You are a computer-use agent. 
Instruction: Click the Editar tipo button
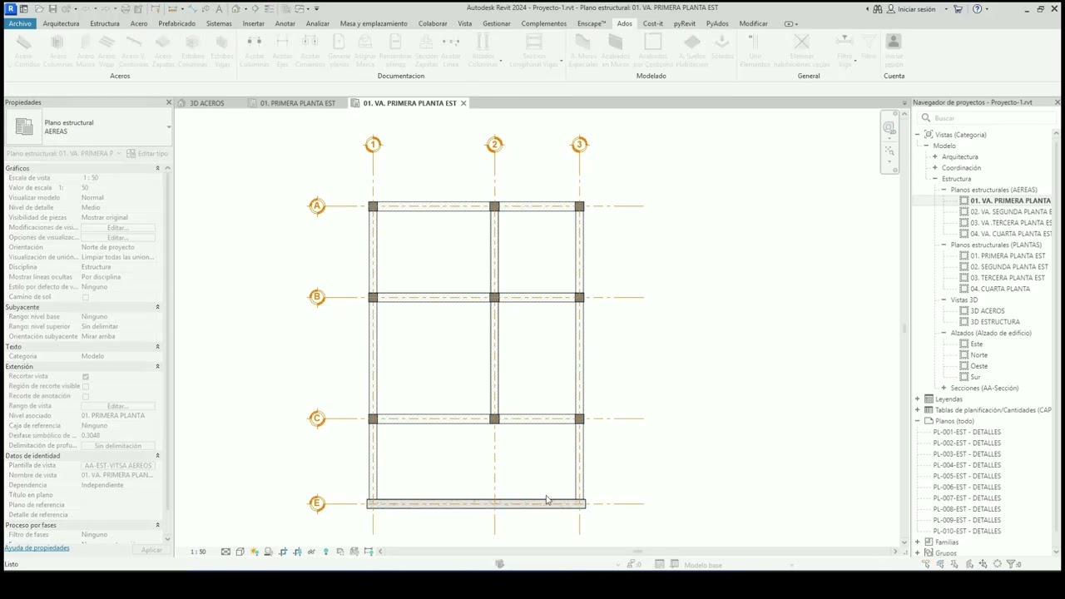pos(147,154)
